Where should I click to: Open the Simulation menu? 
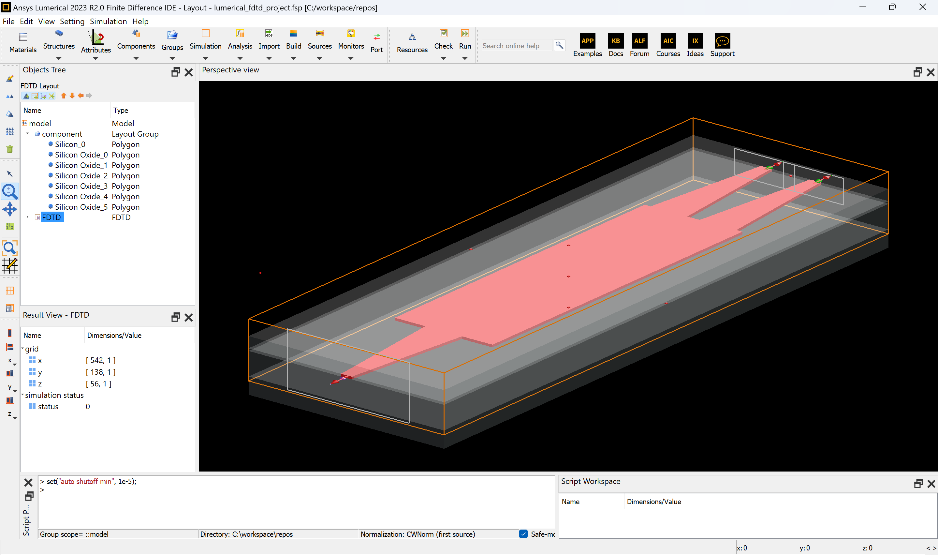[108, 21]
